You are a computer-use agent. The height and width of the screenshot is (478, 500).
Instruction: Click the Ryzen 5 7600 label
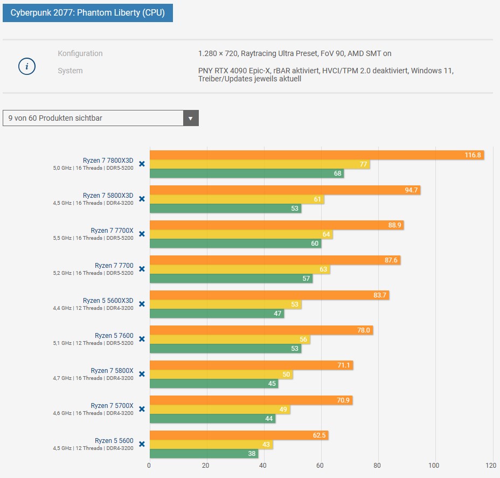pos(114,336)
